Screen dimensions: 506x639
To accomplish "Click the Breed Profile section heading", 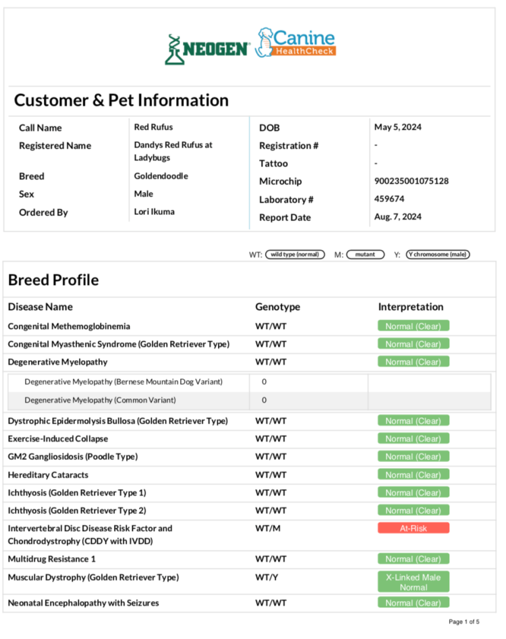I will 53,280.
